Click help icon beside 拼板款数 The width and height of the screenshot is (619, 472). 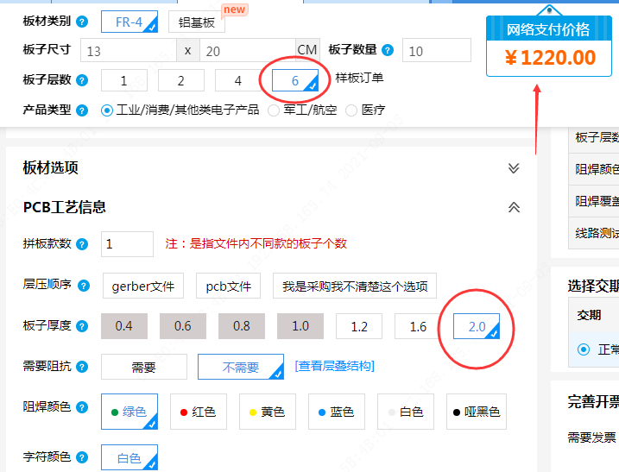(x=82, y=244)
